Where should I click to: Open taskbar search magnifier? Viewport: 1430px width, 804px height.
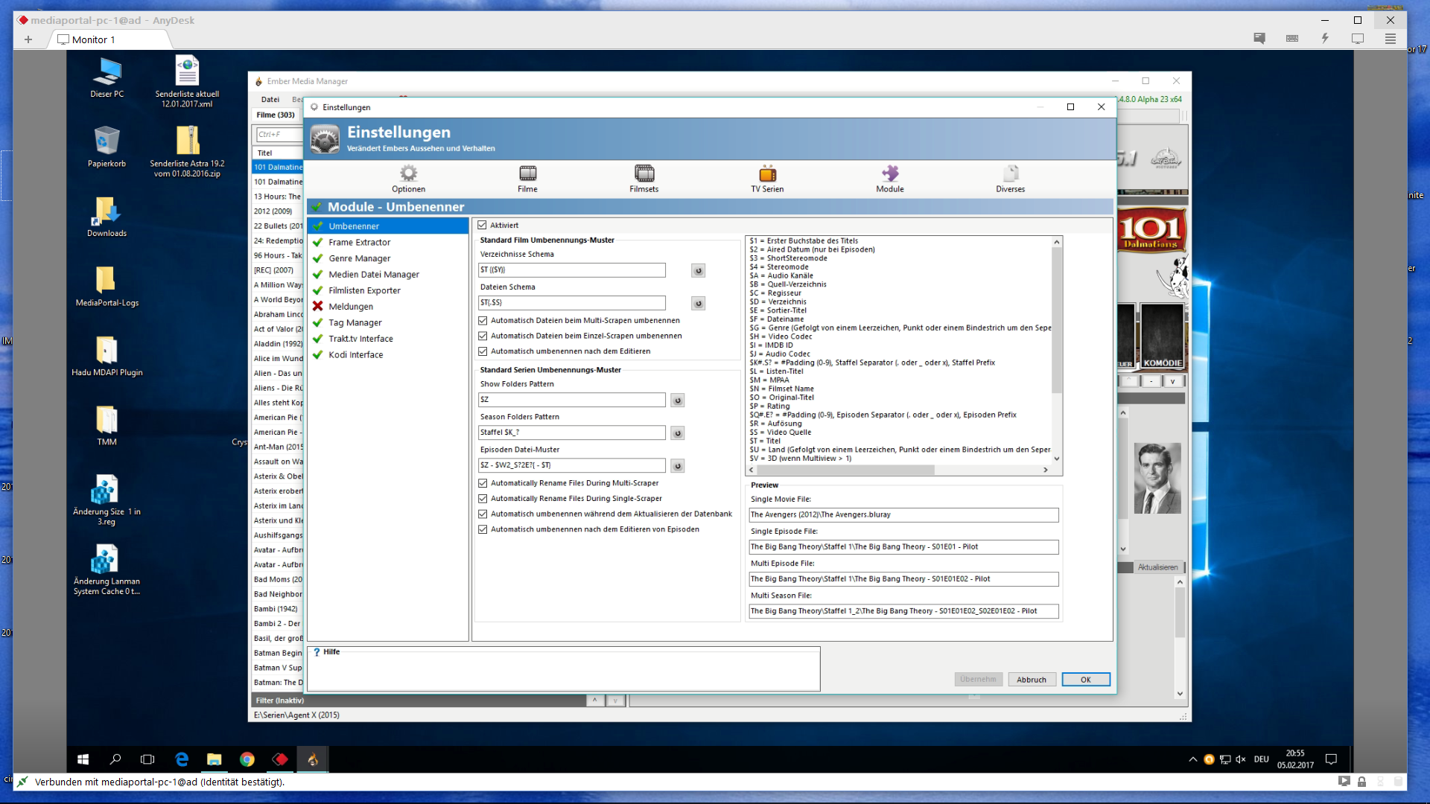coord(115,759)
